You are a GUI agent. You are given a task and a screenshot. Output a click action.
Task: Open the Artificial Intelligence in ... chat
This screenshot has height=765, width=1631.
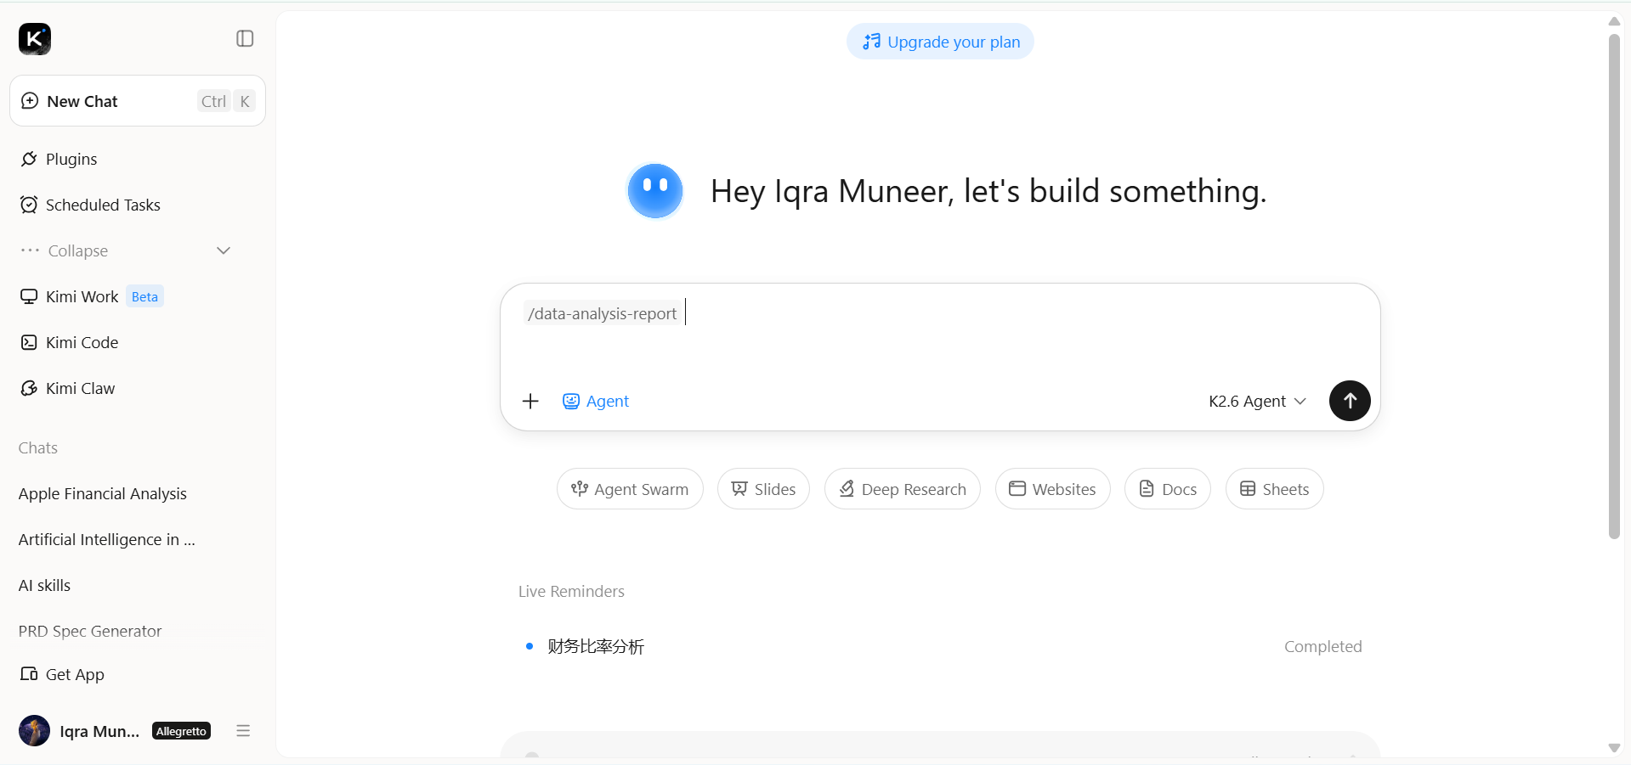pyautogui.click(x=107, y=540)
